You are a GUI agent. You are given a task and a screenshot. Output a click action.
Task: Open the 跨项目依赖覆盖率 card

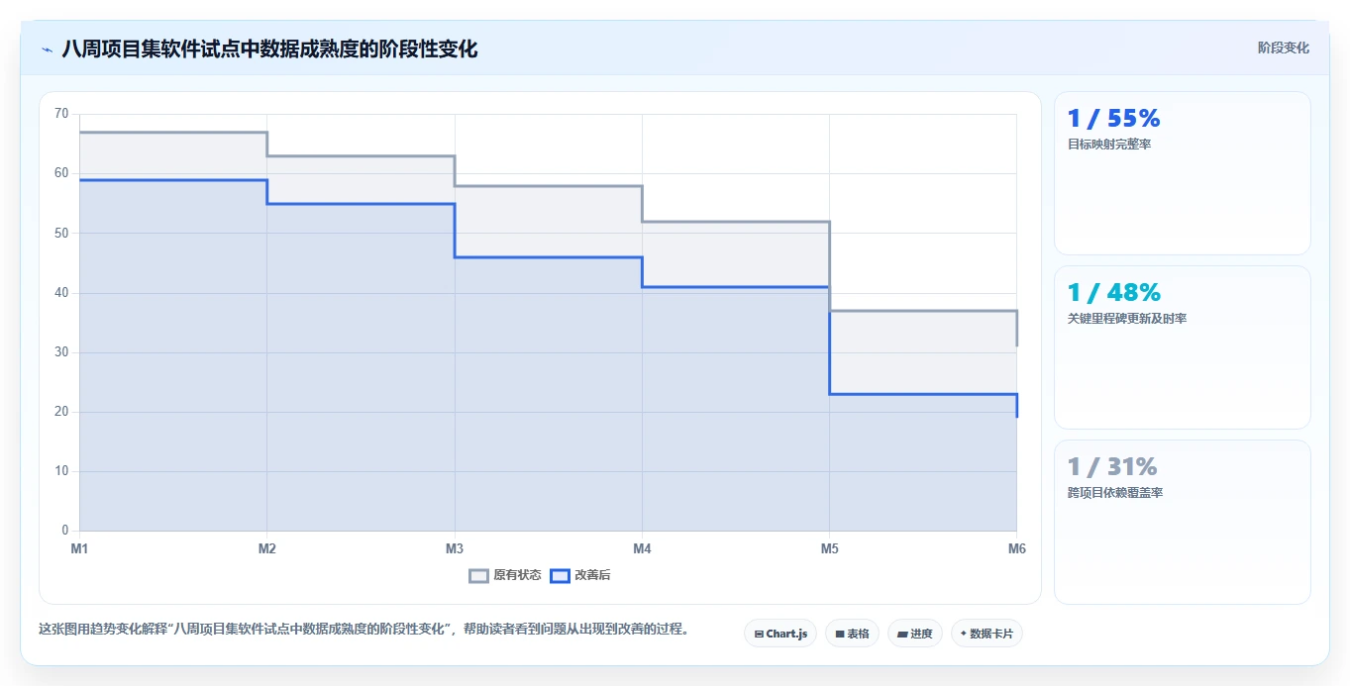click(x=1183, y=522)
